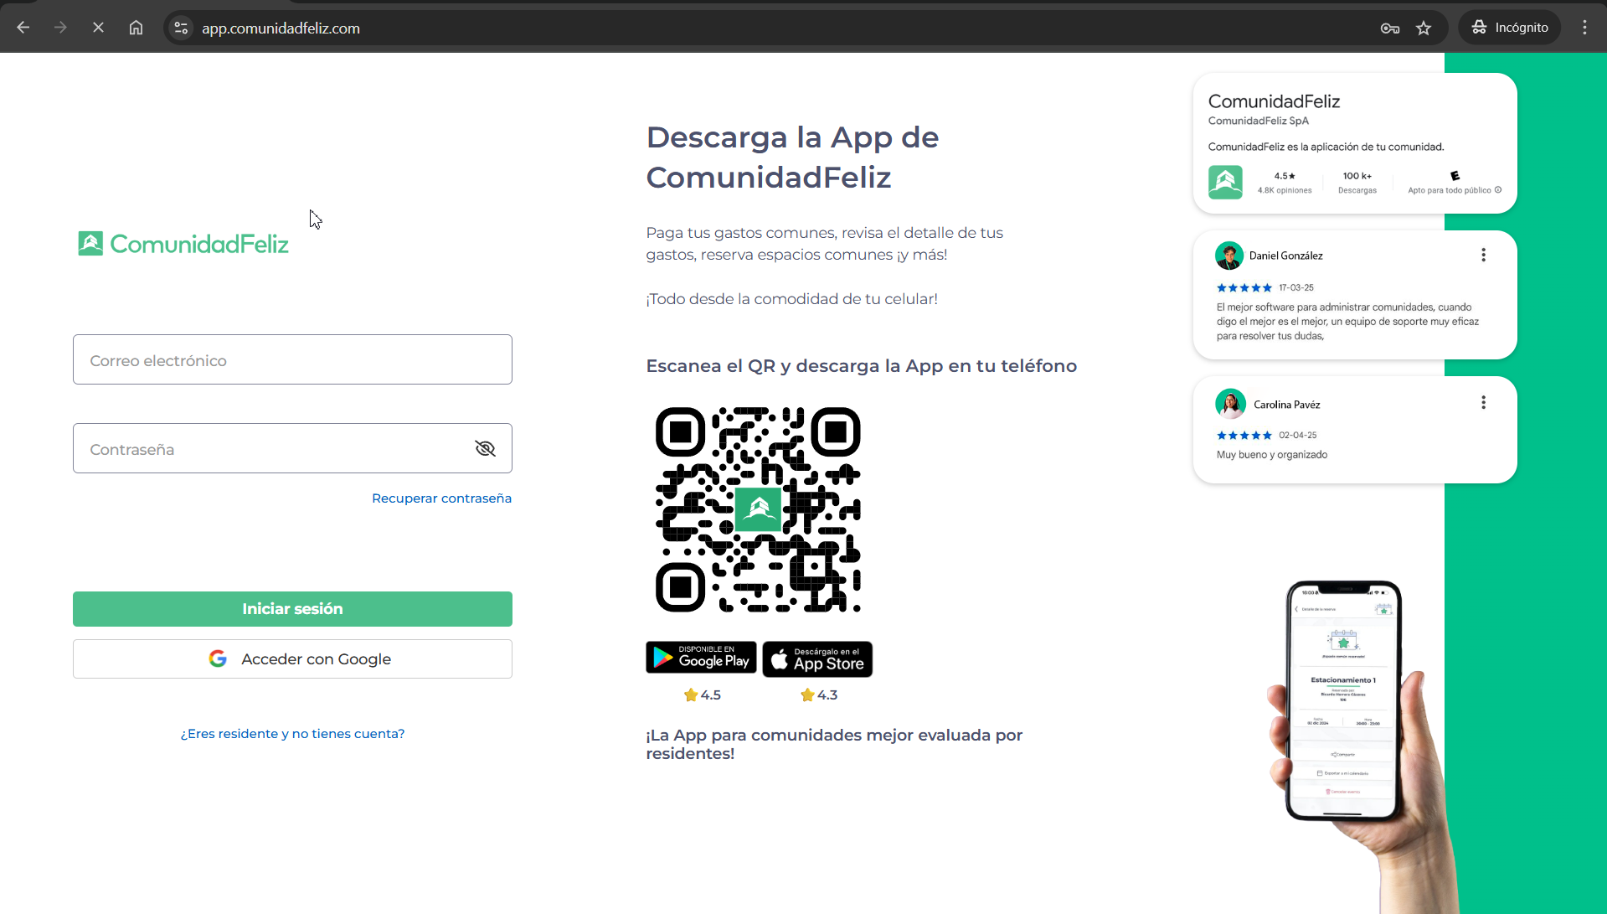Click Daniel González five-star rating
Image resolution: width=1607 pixels, height=914 pixels.
(x=1244, y=287)
